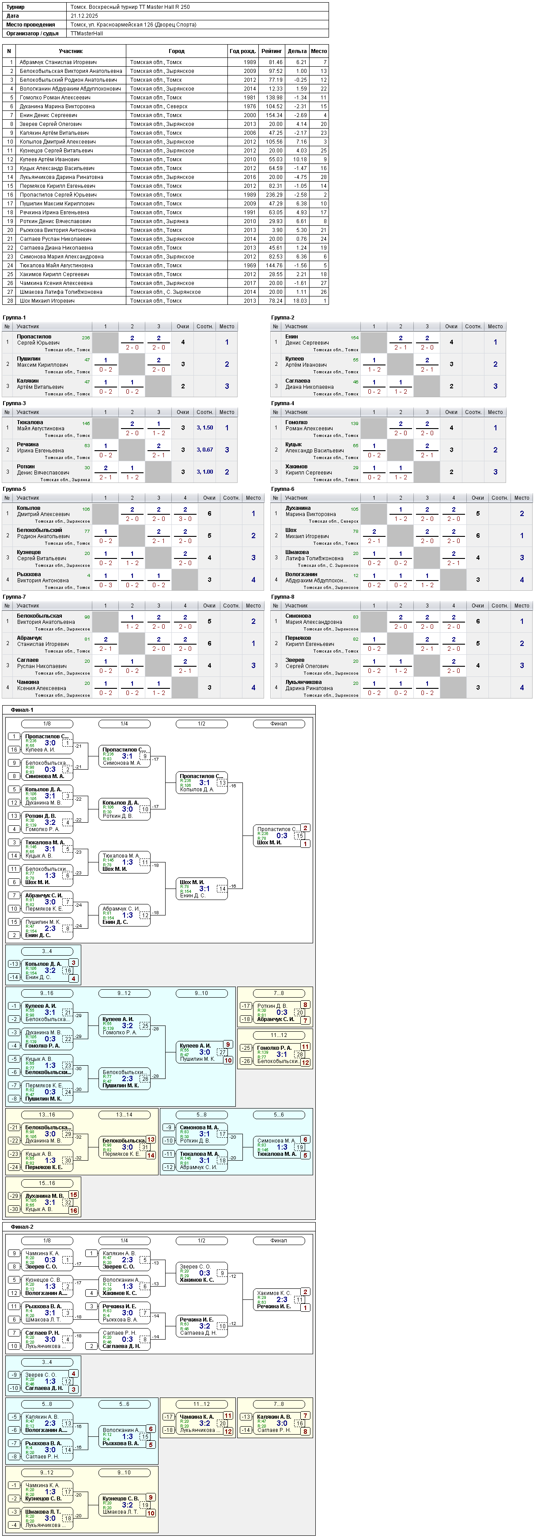Click the 'Финал-1' section heading
Image resolution: width=537 pixels, height=1538 pixels.
(x=22, y=710)
